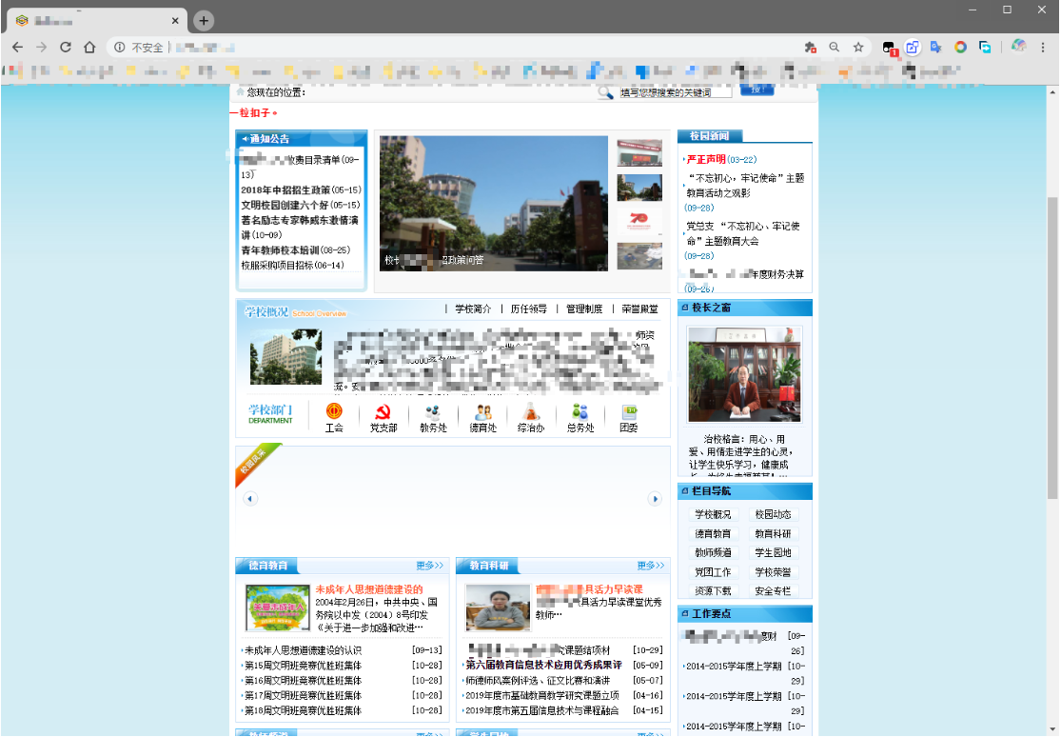Click the principal's photo in 校长之窗
The height and width of the screenshot is (737, 1061).
[744, 373]
